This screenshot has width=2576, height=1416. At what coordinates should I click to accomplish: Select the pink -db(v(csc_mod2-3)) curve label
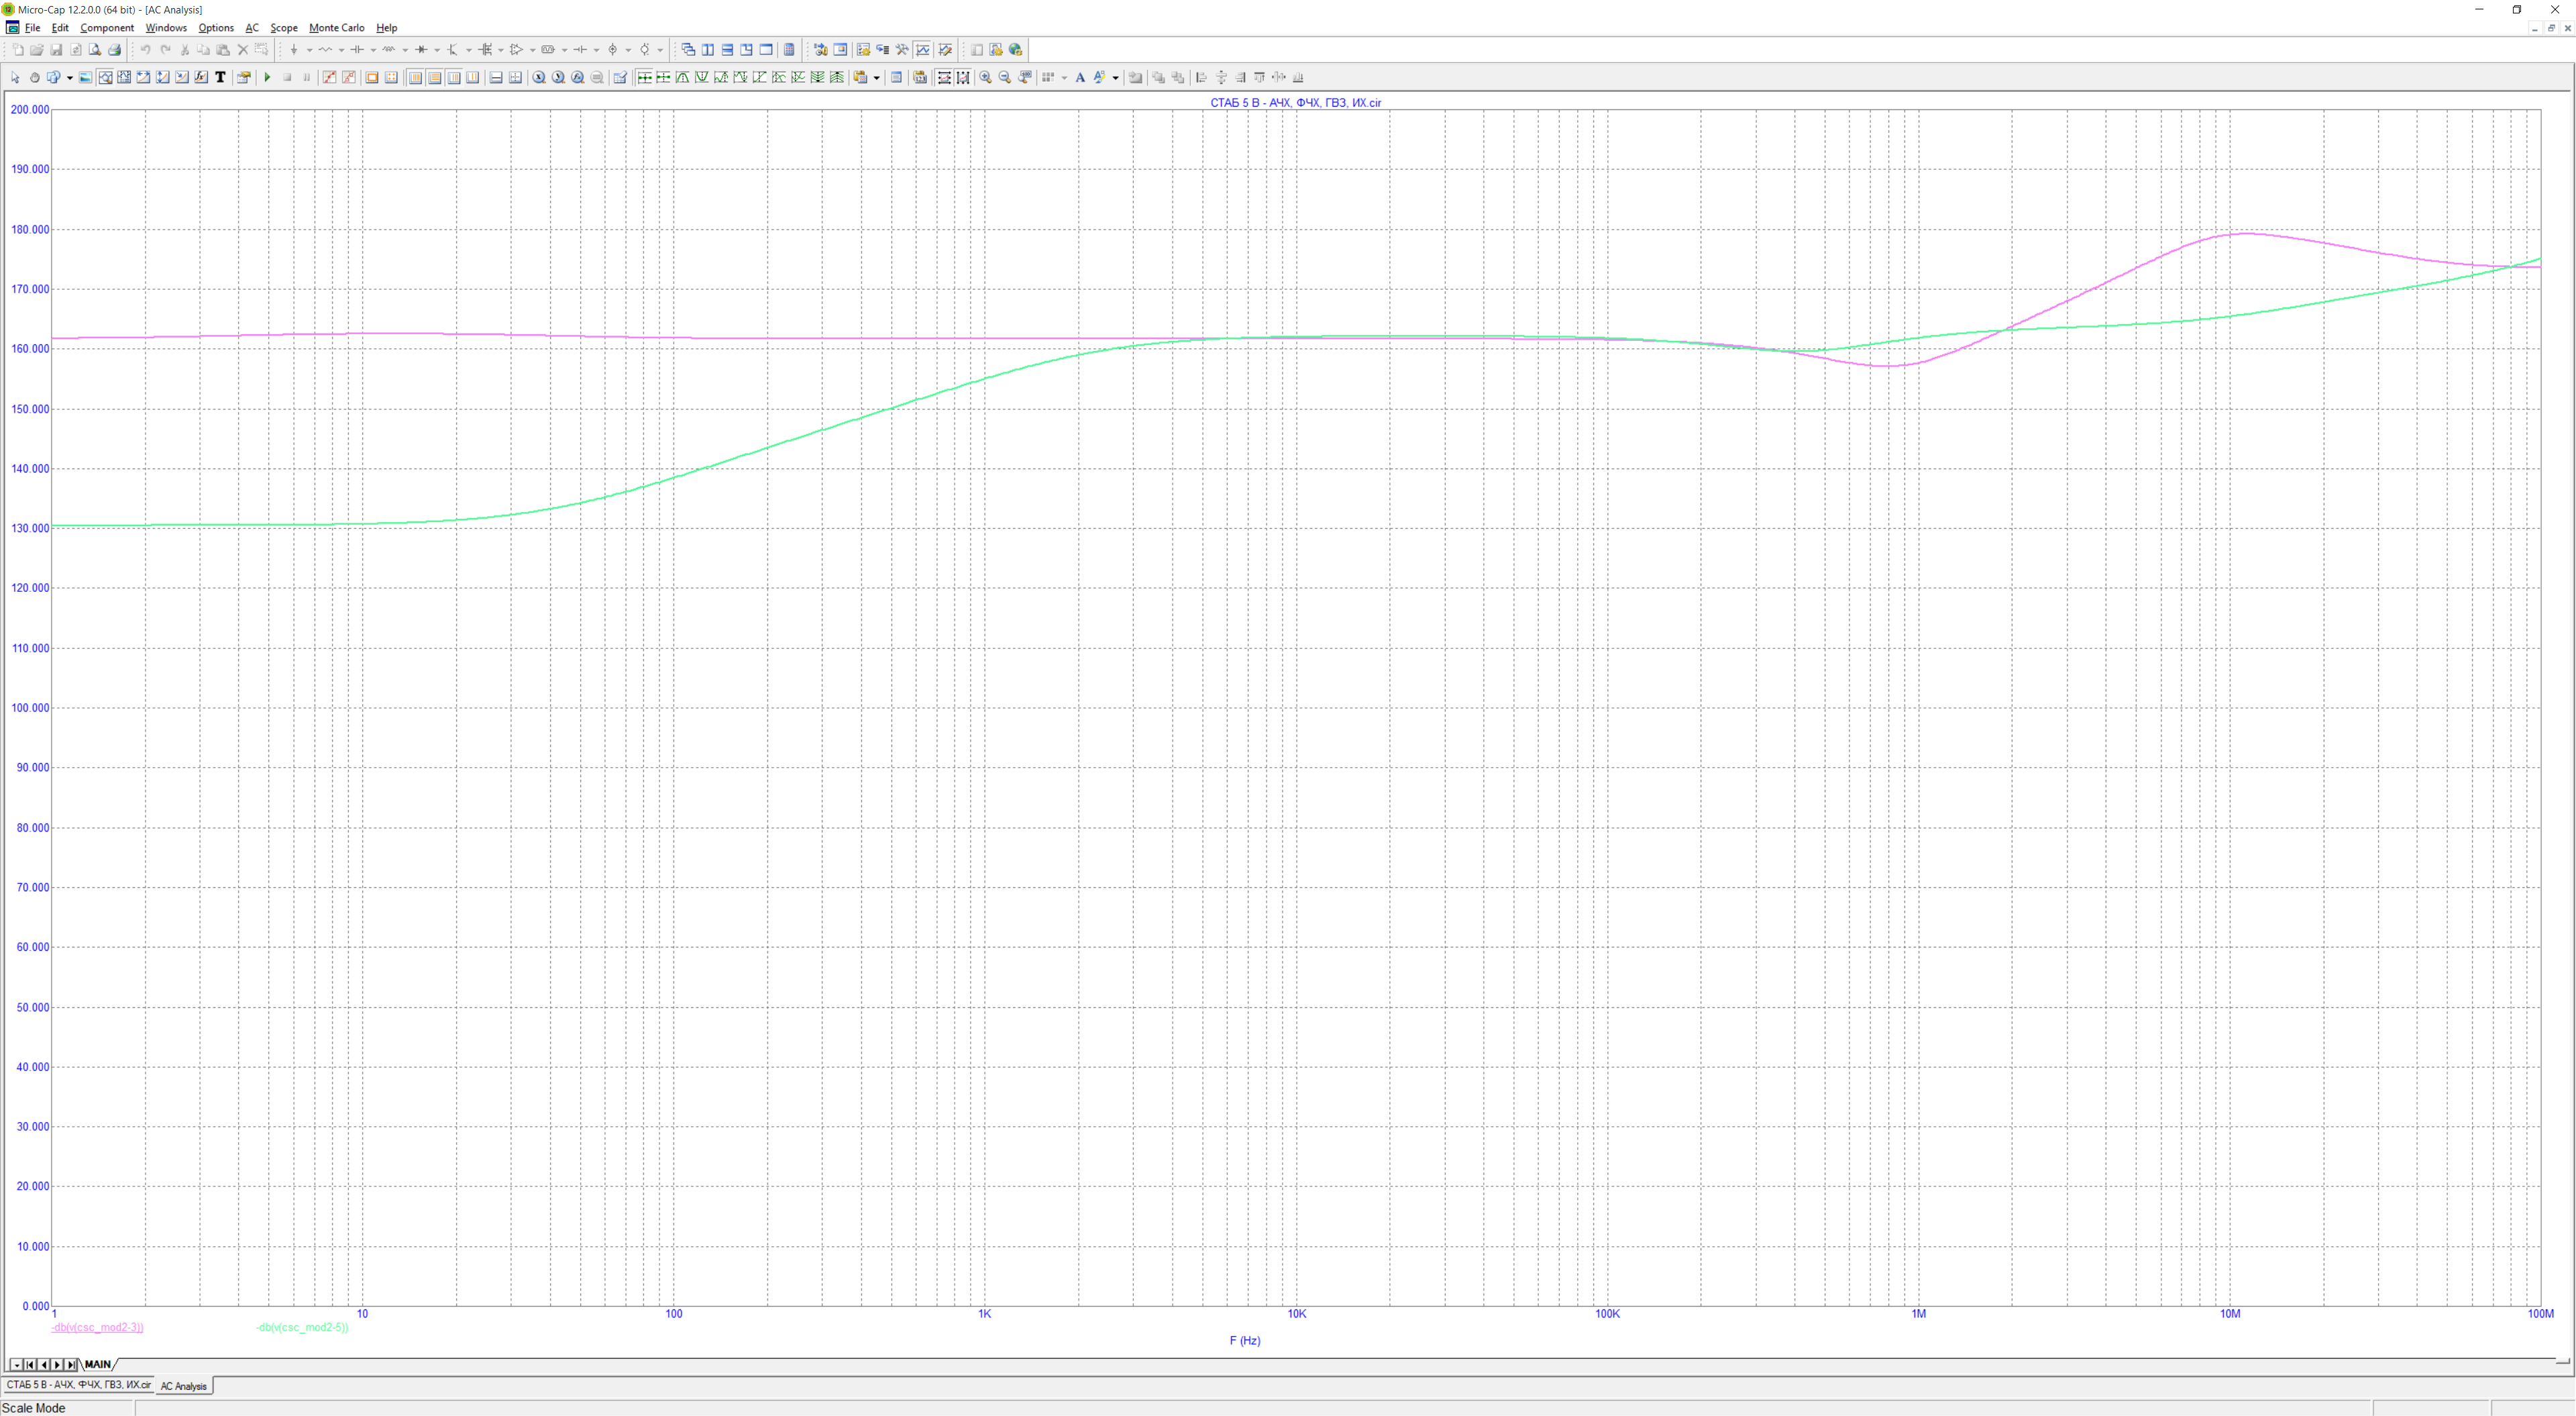pos(97,1327)
